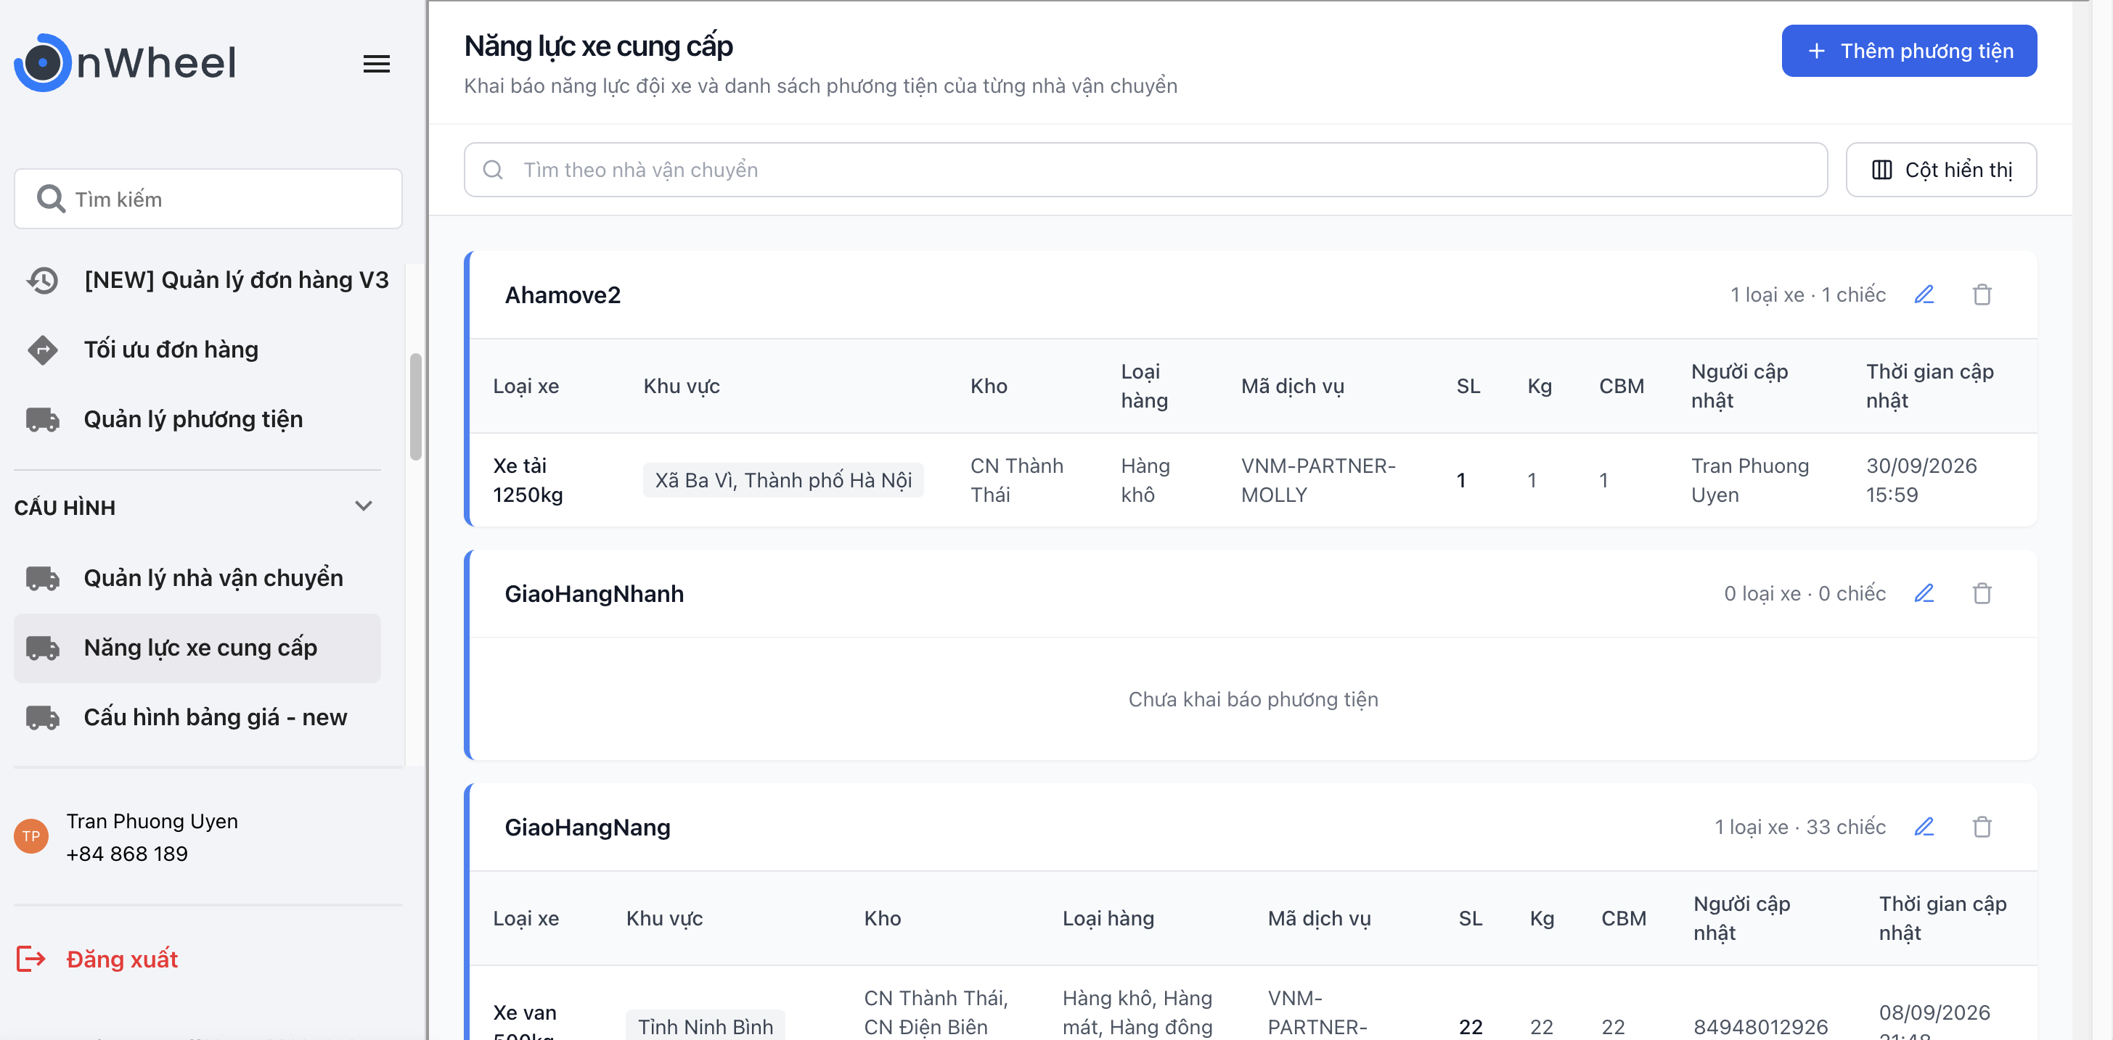
Task: Toggle the hamburger sidebar menu
Action: (376, 64)
